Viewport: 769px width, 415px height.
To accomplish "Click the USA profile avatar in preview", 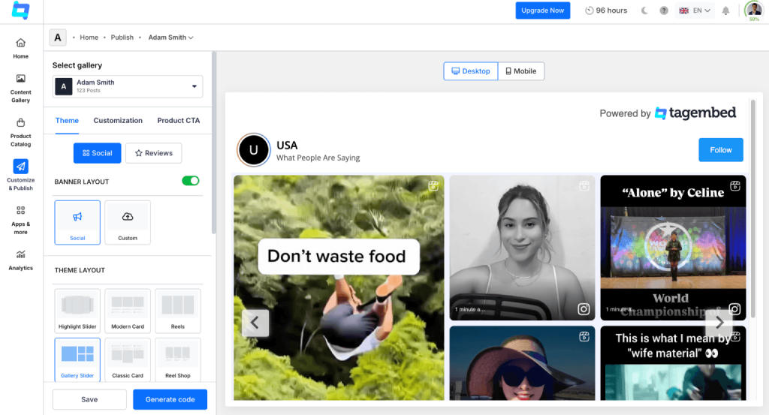I will 254,150.
